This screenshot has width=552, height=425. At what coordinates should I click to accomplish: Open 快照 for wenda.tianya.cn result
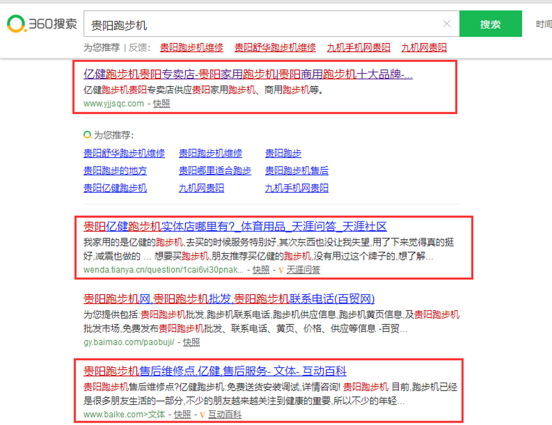(261, 270)
